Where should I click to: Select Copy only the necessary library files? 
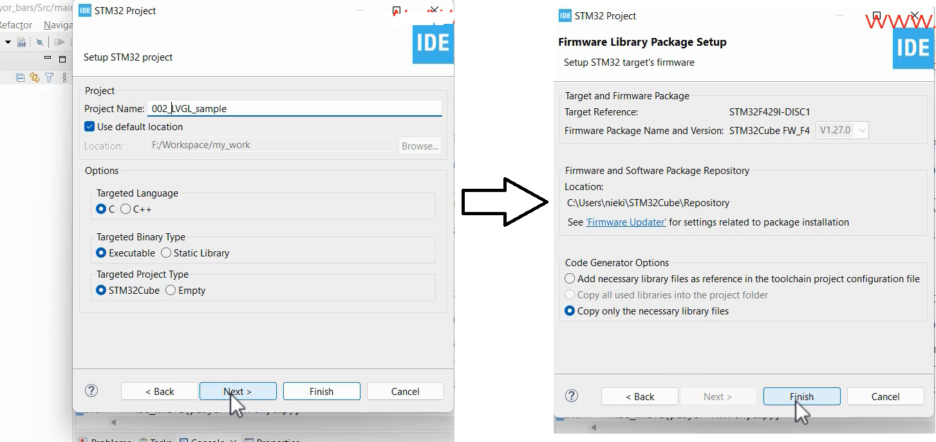tap(570, 311)
